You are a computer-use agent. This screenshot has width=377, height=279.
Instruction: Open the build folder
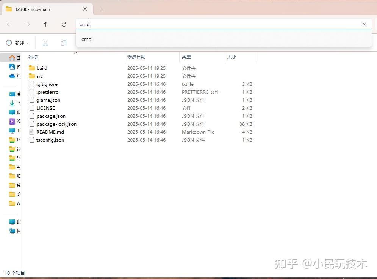41,68
